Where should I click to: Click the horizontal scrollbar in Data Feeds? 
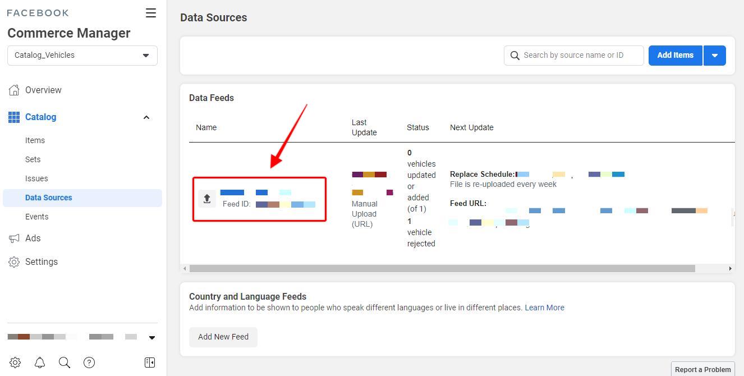(x=442, y=268)
